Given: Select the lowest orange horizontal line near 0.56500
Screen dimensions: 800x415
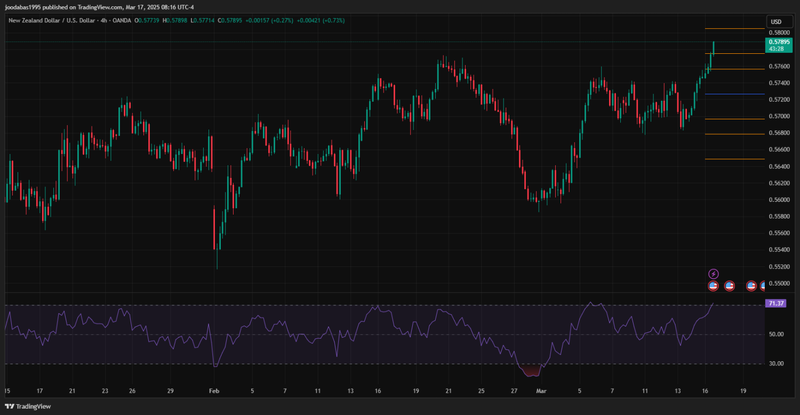Looking at the screenshot, I should pyautogui.click(x=734, y=159).
